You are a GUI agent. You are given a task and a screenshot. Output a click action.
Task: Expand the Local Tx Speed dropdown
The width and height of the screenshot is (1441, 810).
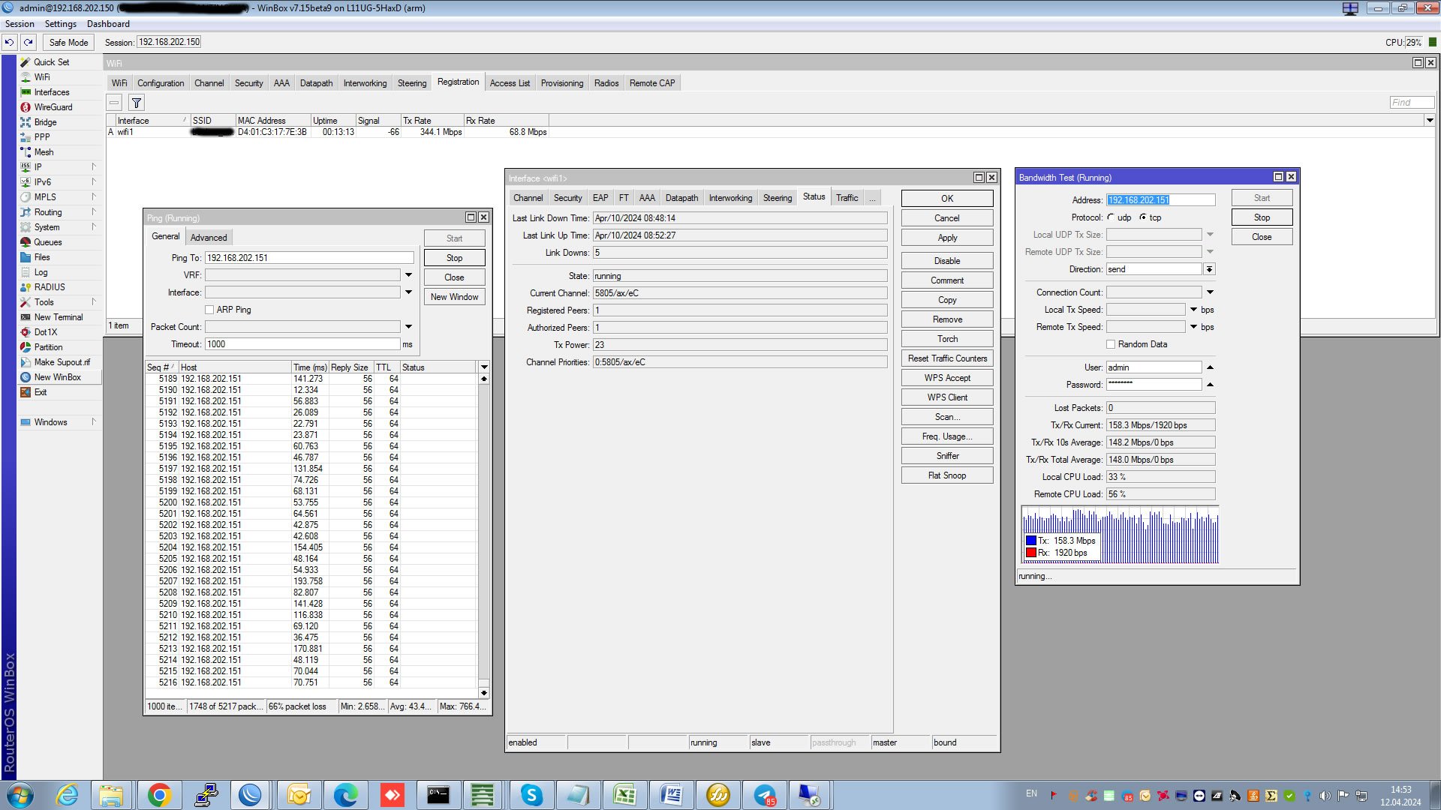[x=1193, y=310]
